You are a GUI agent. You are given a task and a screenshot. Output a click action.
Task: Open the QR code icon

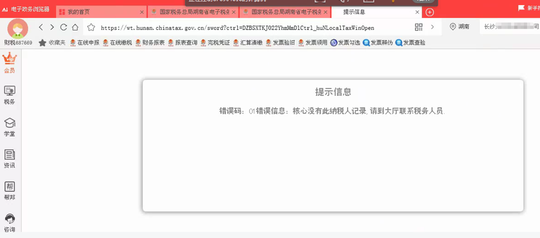point(419,27)
